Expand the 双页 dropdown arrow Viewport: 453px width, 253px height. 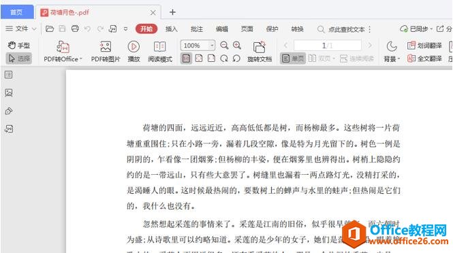coord(334,59)
